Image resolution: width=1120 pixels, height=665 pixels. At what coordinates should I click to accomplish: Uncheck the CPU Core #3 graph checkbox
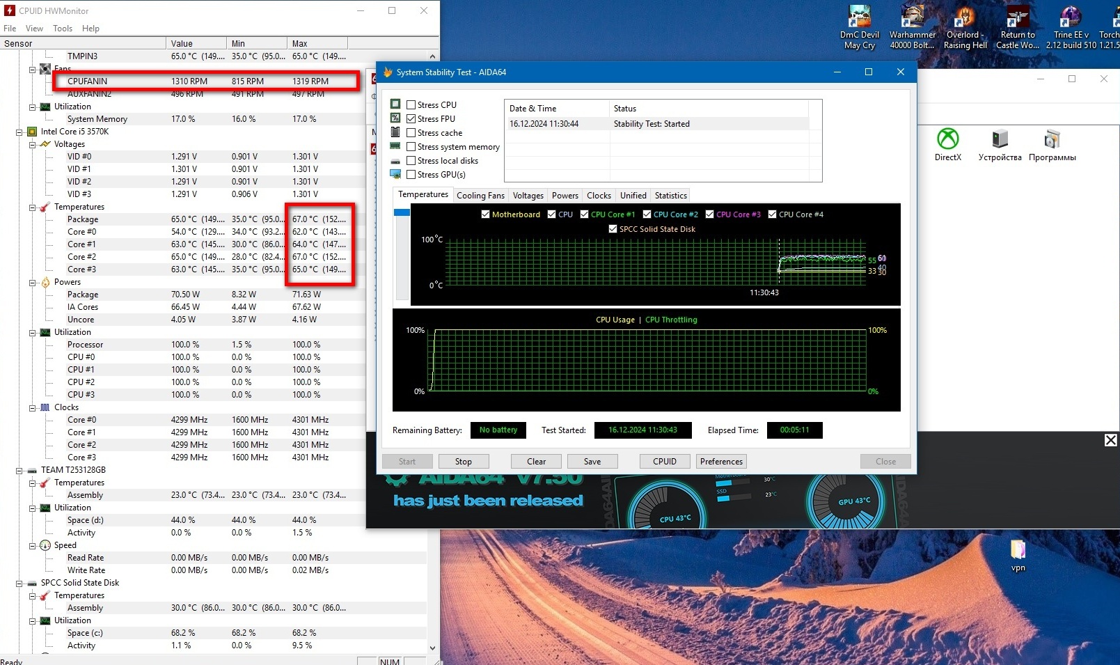click(709, 214)
